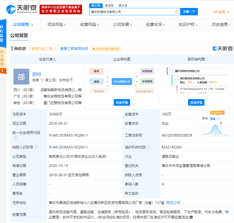Click the 股东 box in structure diagram

pyautogui.click(x=97, y=71)
